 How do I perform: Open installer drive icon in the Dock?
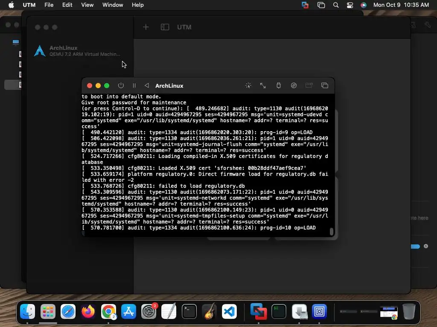[x=299, y=311]
